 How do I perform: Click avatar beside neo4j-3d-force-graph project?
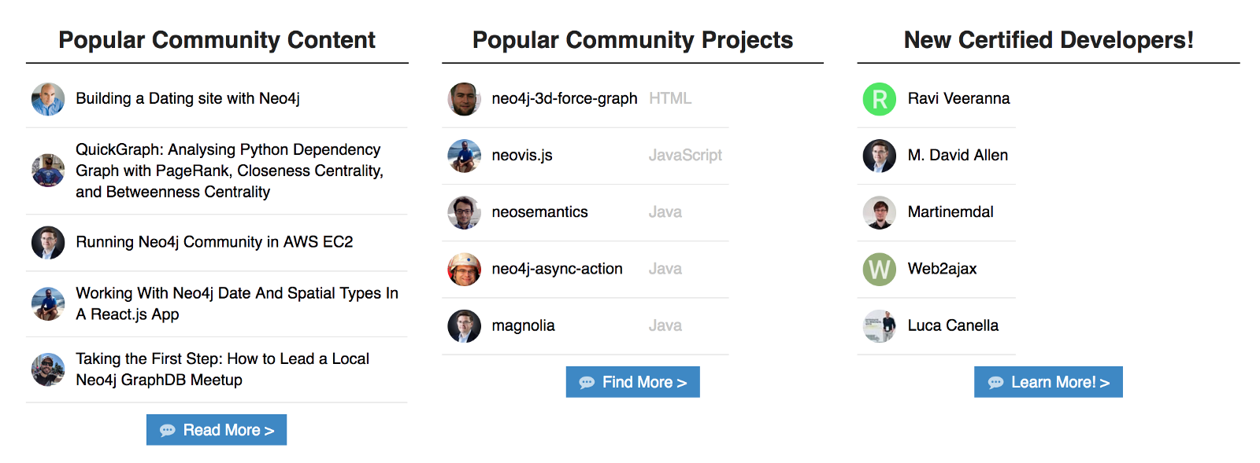point(464,99)
